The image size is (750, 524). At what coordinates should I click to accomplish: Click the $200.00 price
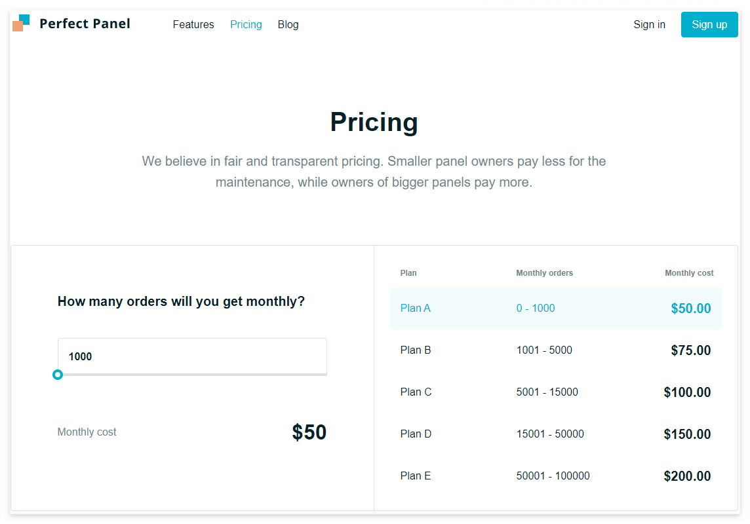point(687,476)
